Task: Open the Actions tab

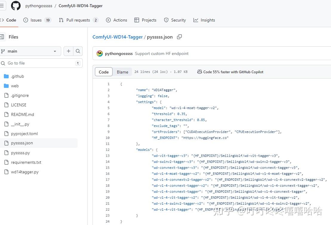Action: 116,20
